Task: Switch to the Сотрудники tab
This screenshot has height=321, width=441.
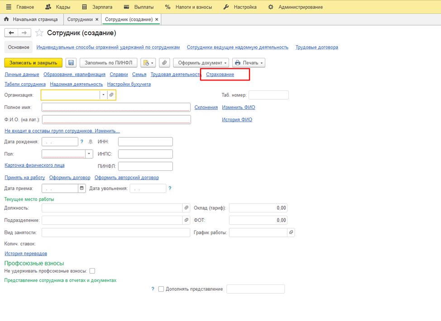Action: coord(80,19)
